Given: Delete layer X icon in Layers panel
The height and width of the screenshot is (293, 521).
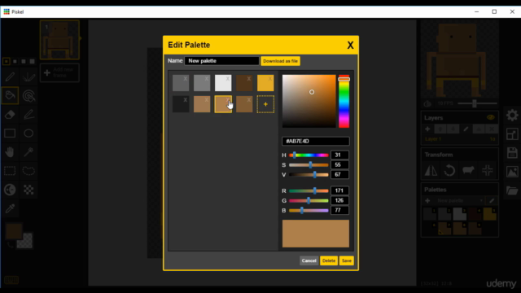Looking at the screenshot, I should 492,129.
